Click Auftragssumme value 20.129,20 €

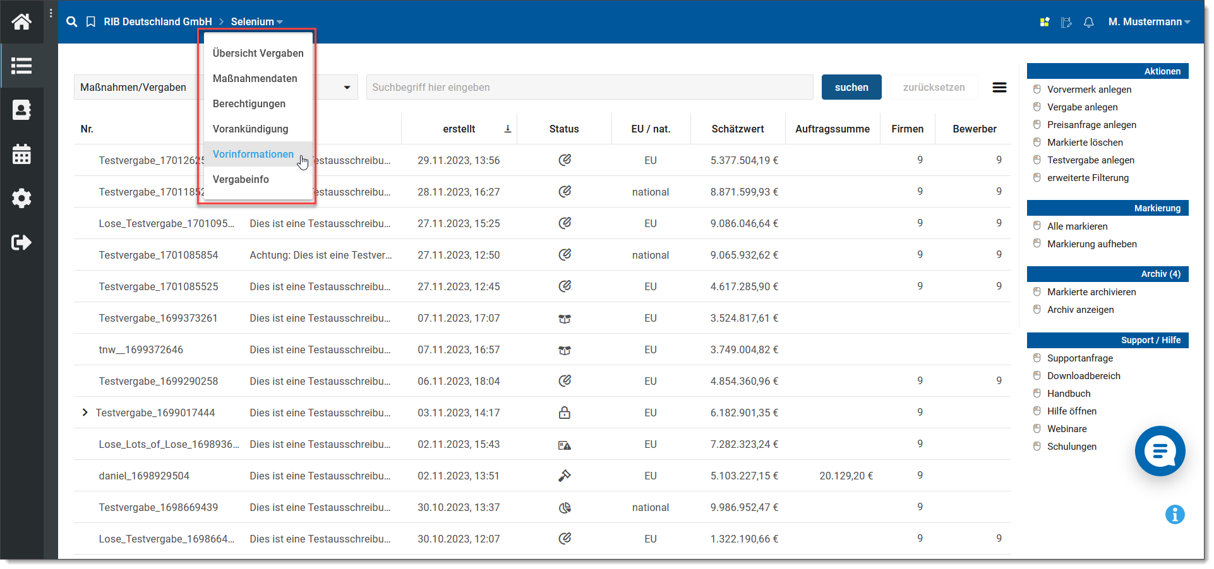[x=846, y=476]
